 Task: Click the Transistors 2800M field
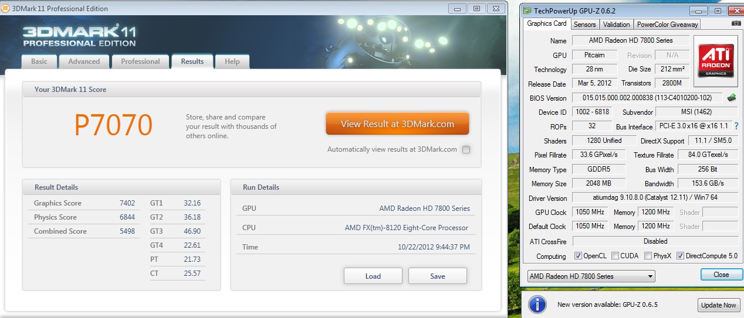click(672, 83)
